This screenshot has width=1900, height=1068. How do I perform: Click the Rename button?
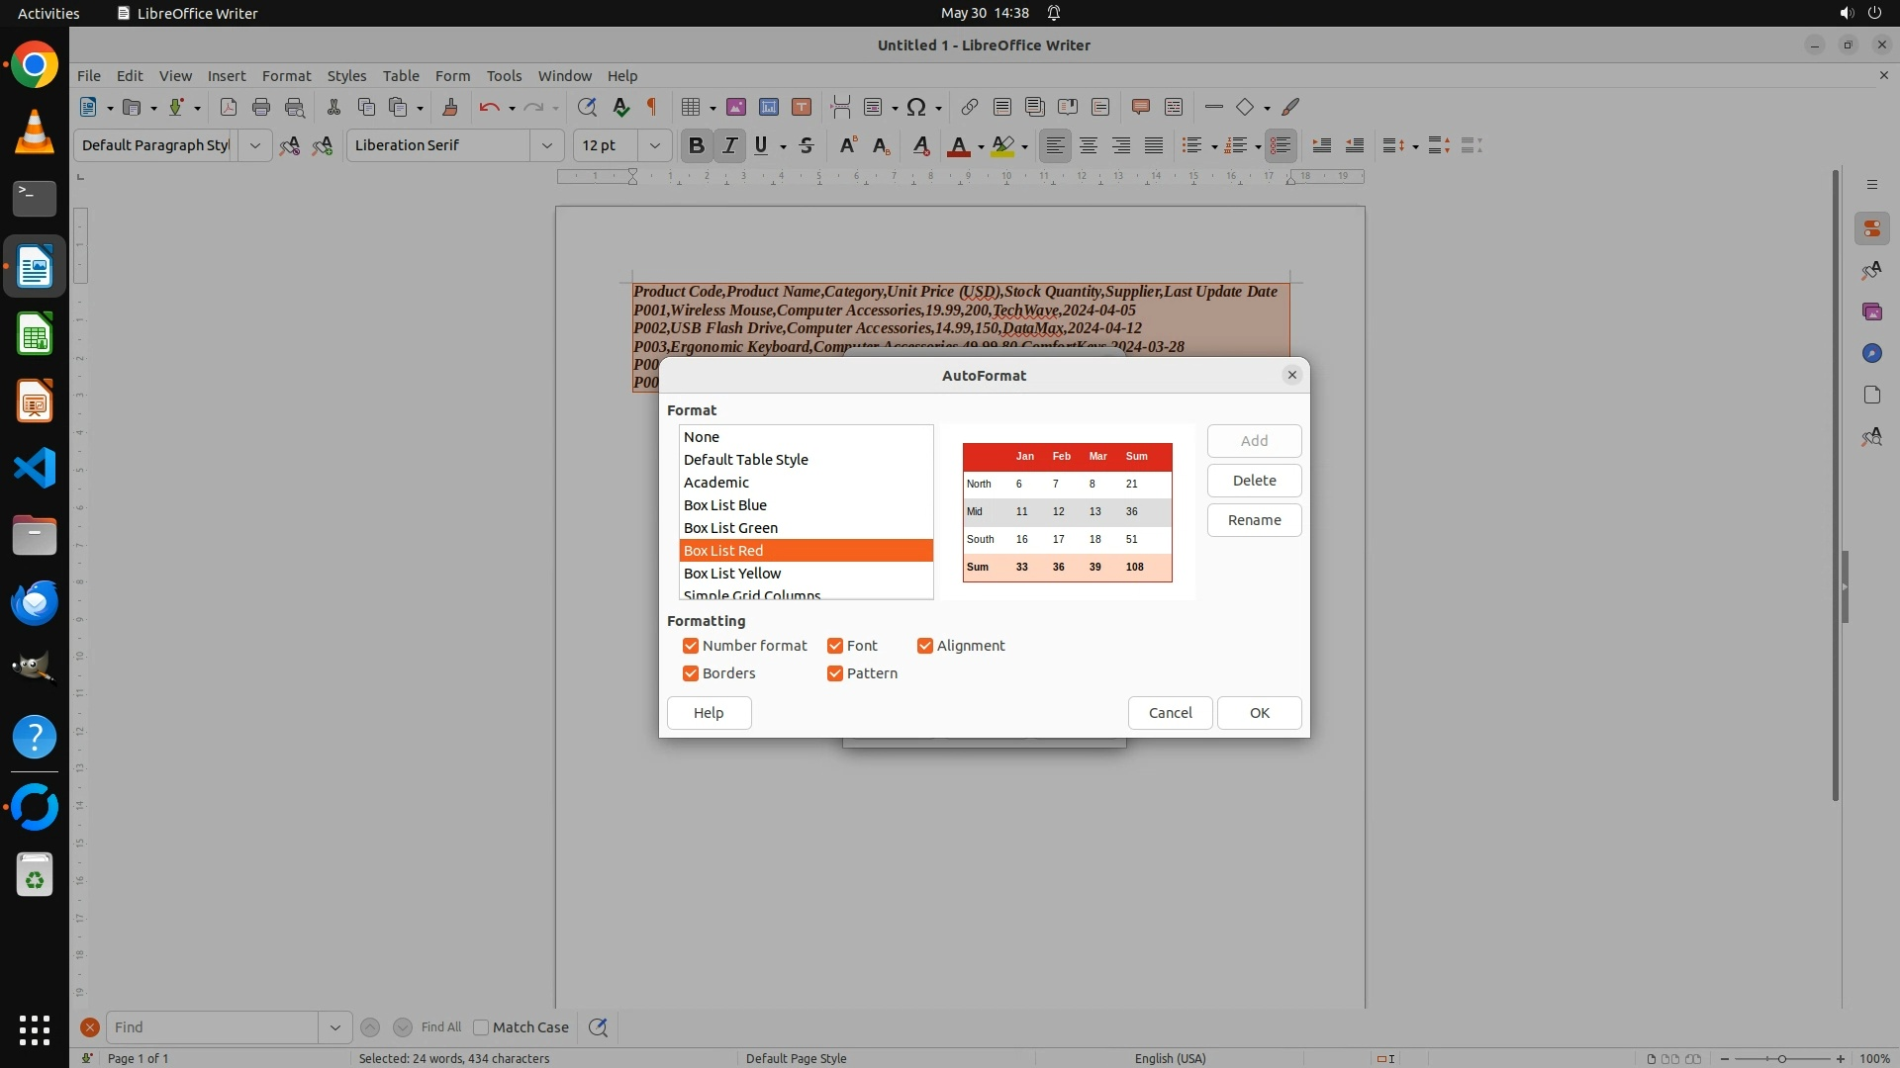(x=1254, y=520)
